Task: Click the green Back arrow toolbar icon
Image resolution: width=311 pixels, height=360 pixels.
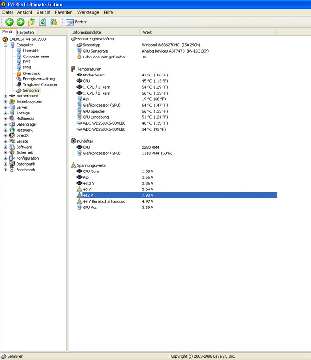Action: [9, 22]
